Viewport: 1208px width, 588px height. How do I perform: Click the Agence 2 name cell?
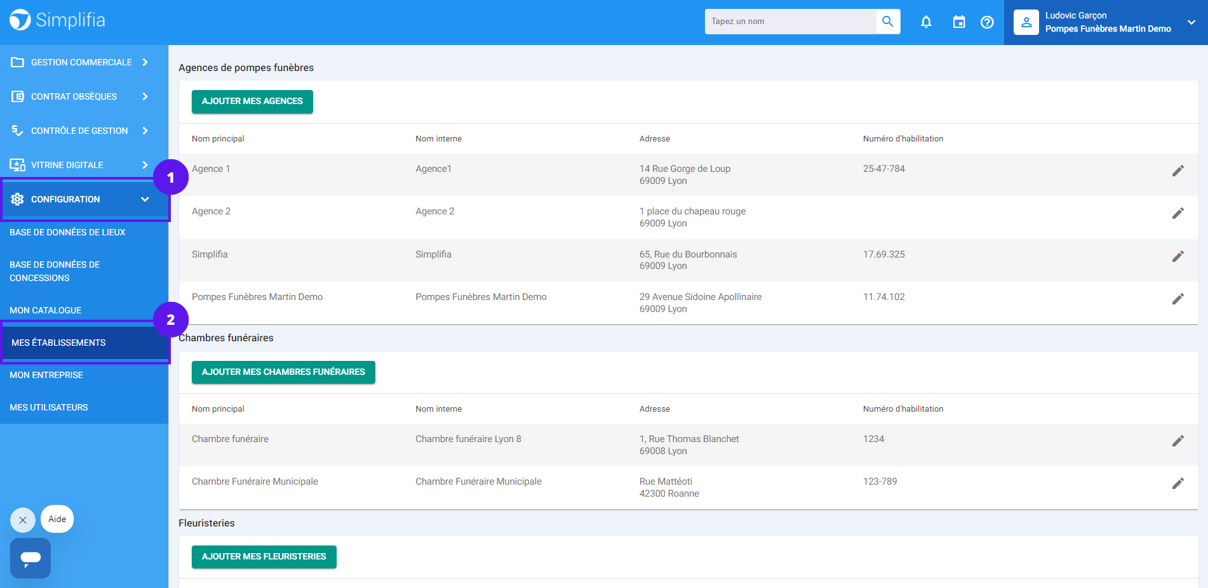click(x=211, y=211)
